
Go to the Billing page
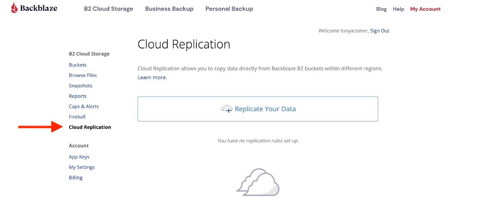click(x=76, y=178)
